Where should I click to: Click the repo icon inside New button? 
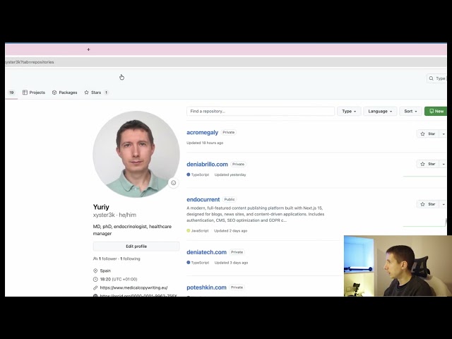click(x=432, y=112)
